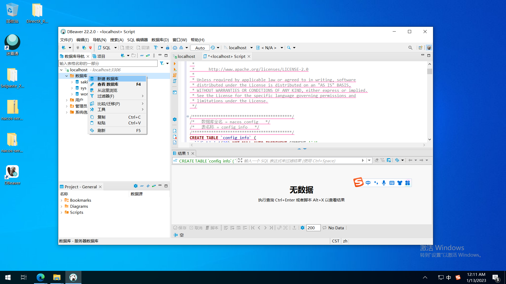
Task: Open the 文件(F) menu
Action: 66,40
